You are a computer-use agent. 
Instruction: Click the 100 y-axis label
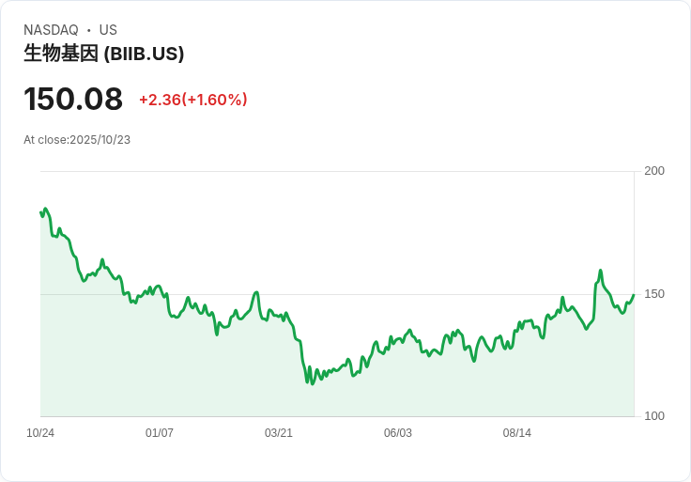tap(654, 416)
